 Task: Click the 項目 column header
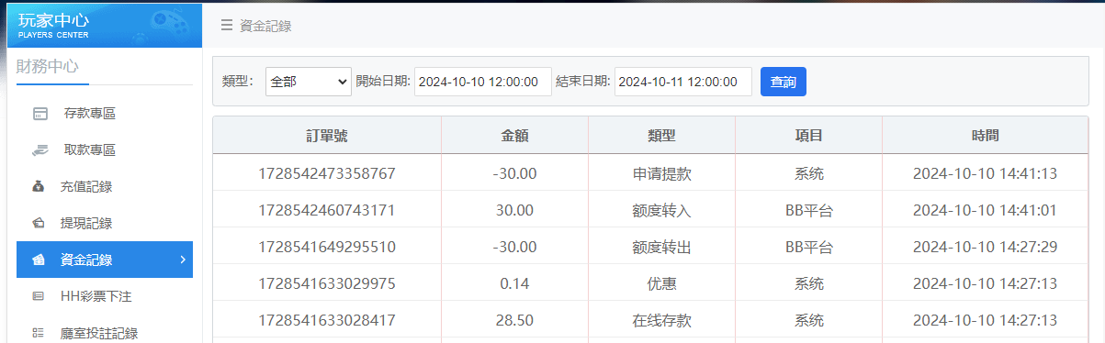[x=808, y=135]
